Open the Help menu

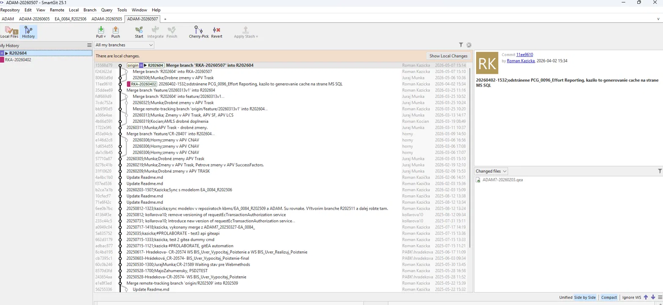156,10
